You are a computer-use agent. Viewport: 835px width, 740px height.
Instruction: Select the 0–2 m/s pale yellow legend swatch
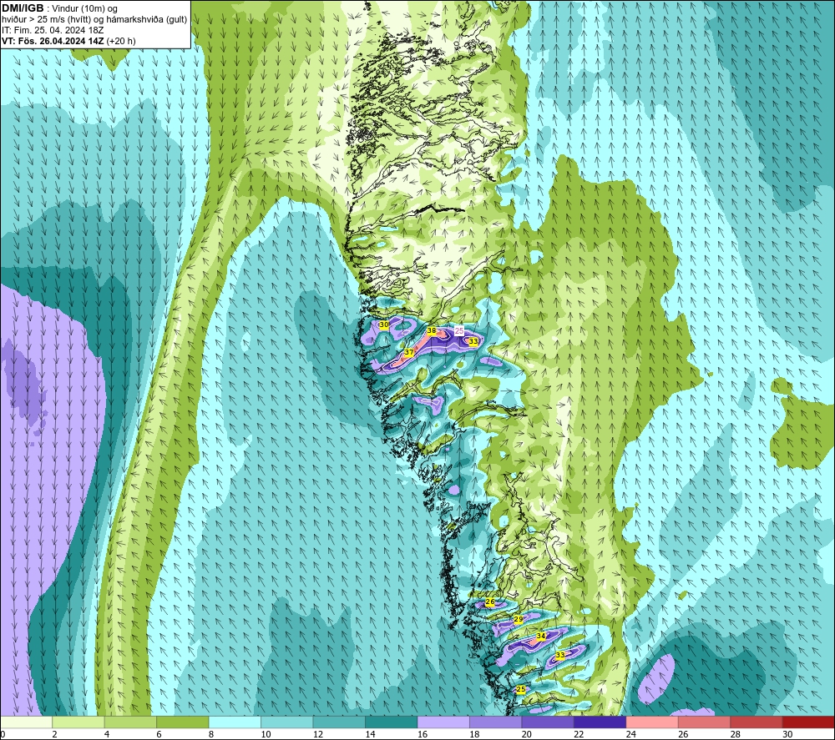point(26,722)
